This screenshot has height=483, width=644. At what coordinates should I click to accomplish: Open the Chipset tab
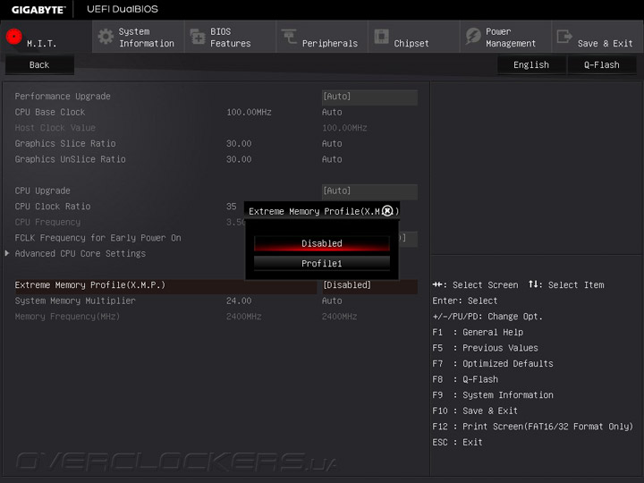point(413,37)
